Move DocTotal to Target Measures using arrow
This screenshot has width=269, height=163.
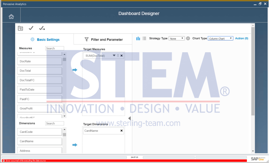pos(75,70)
